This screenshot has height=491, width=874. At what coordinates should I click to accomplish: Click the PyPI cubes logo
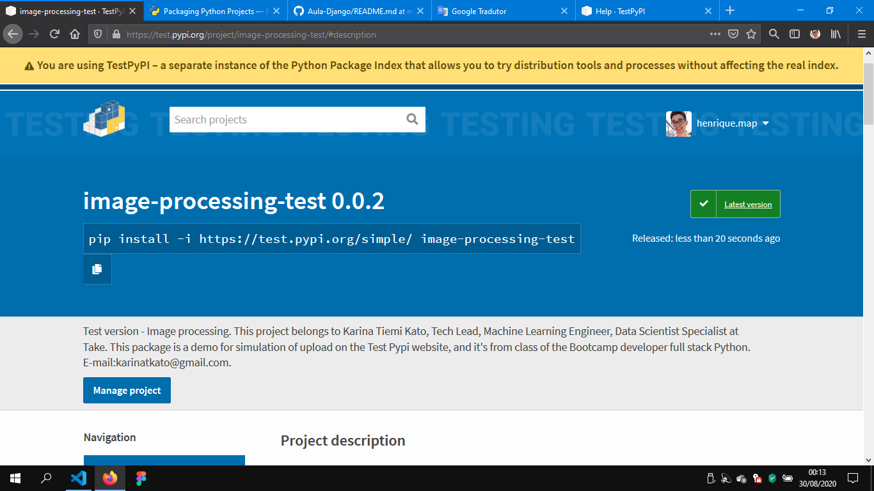pos(104,118)
